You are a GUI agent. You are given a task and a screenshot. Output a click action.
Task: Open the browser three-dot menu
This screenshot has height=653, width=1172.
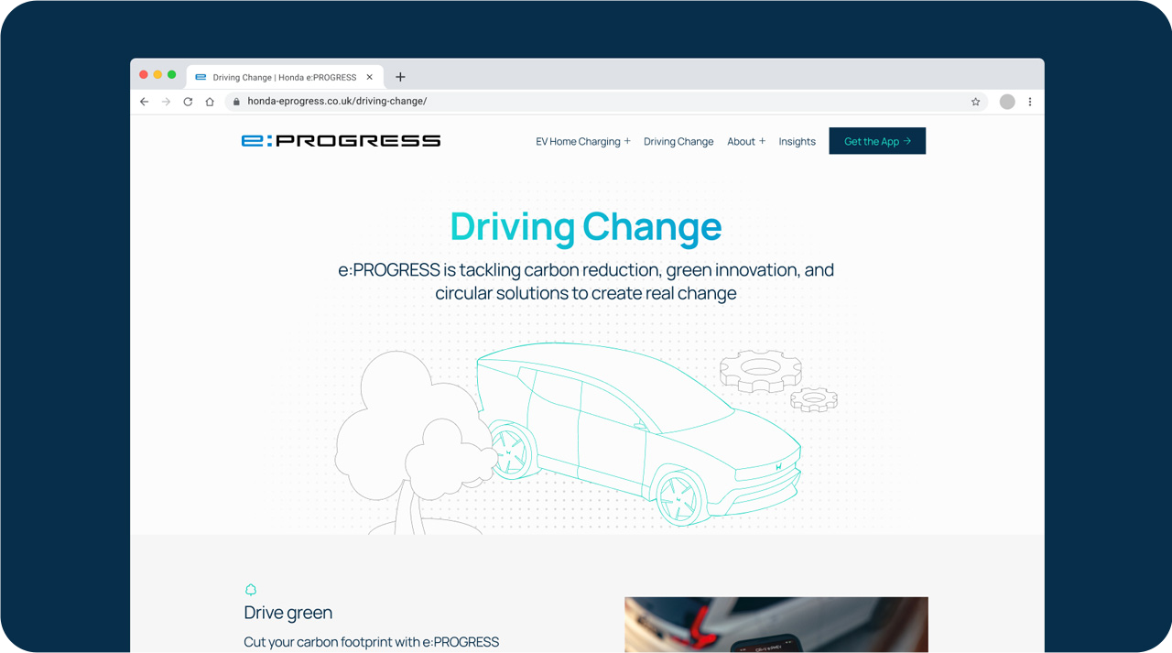pos(1030,102)
